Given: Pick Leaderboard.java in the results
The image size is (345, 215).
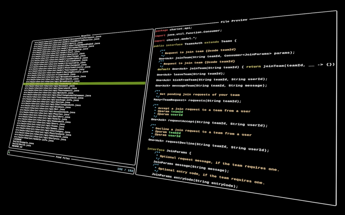Looking at the screenshot, I should pyautogui.click(x=60, y=59).
